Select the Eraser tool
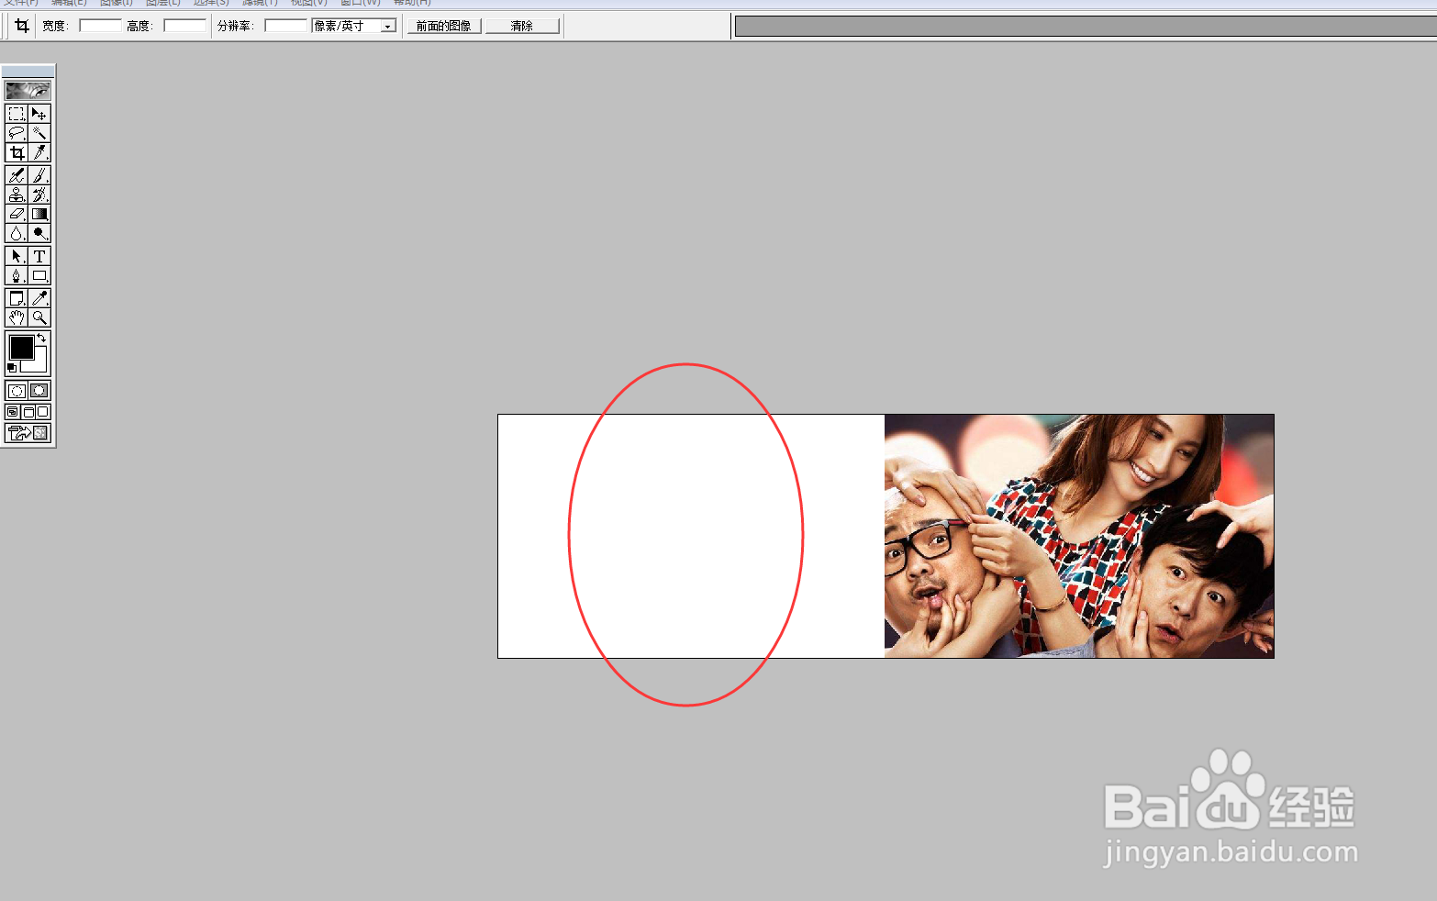Screen dimensions: 1437x901 pos(17,214)
